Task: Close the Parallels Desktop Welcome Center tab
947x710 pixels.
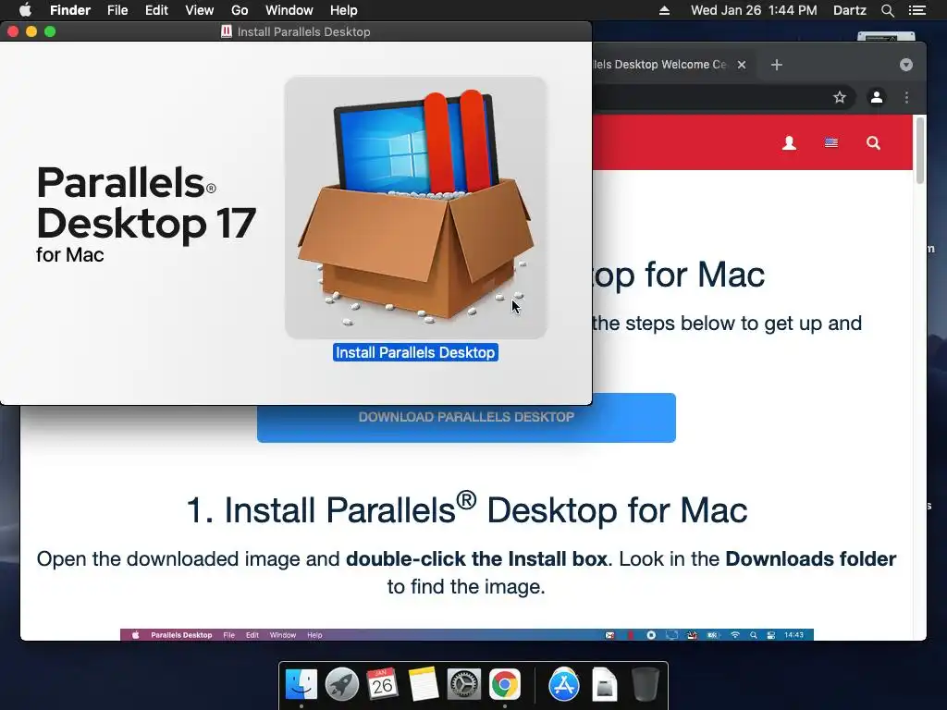Action: (x=742, y=65)
